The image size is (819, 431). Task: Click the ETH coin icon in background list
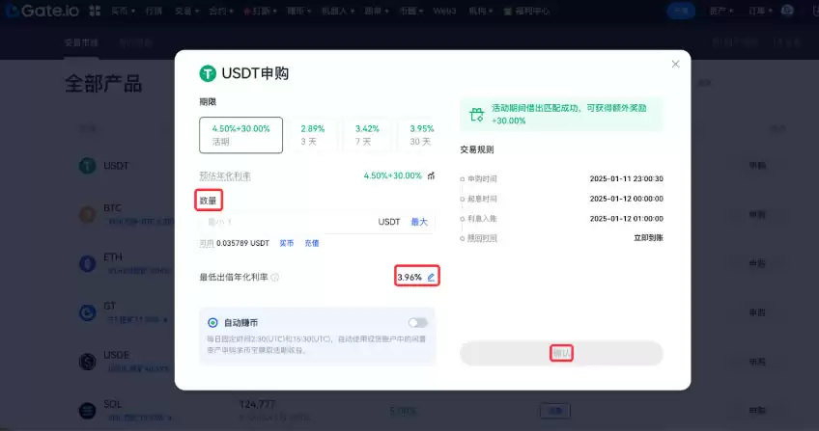87,263
